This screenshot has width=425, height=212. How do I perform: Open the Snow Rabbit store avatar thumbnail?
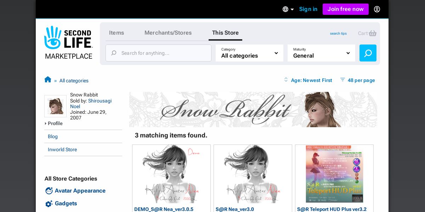(x=55, y=106)
